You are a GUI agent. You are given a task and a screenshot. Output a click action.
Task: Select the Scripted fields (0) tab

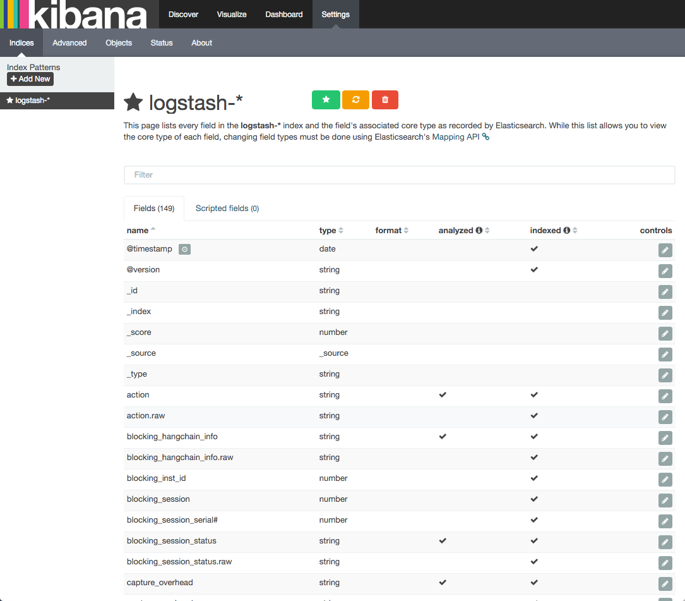(x=227, y=209)
